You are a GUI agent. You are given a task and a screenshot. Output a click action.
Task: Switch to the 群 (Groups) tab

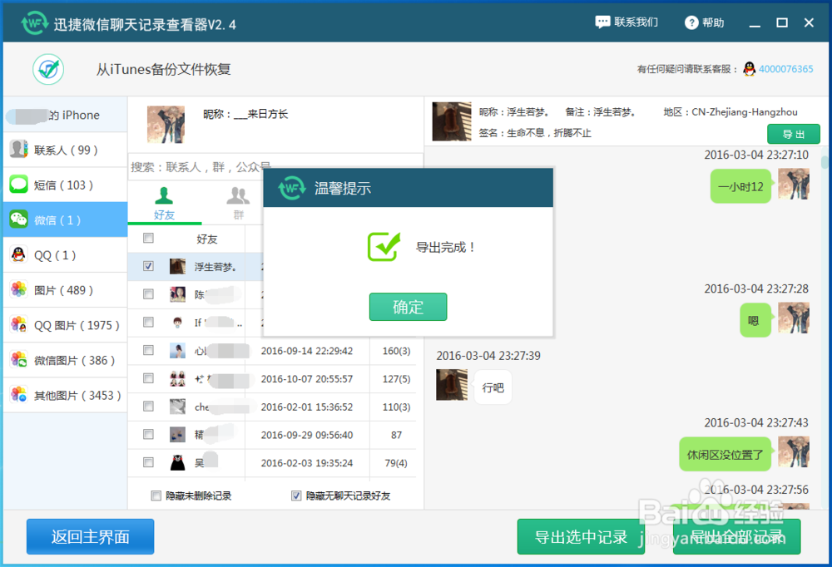238,204
